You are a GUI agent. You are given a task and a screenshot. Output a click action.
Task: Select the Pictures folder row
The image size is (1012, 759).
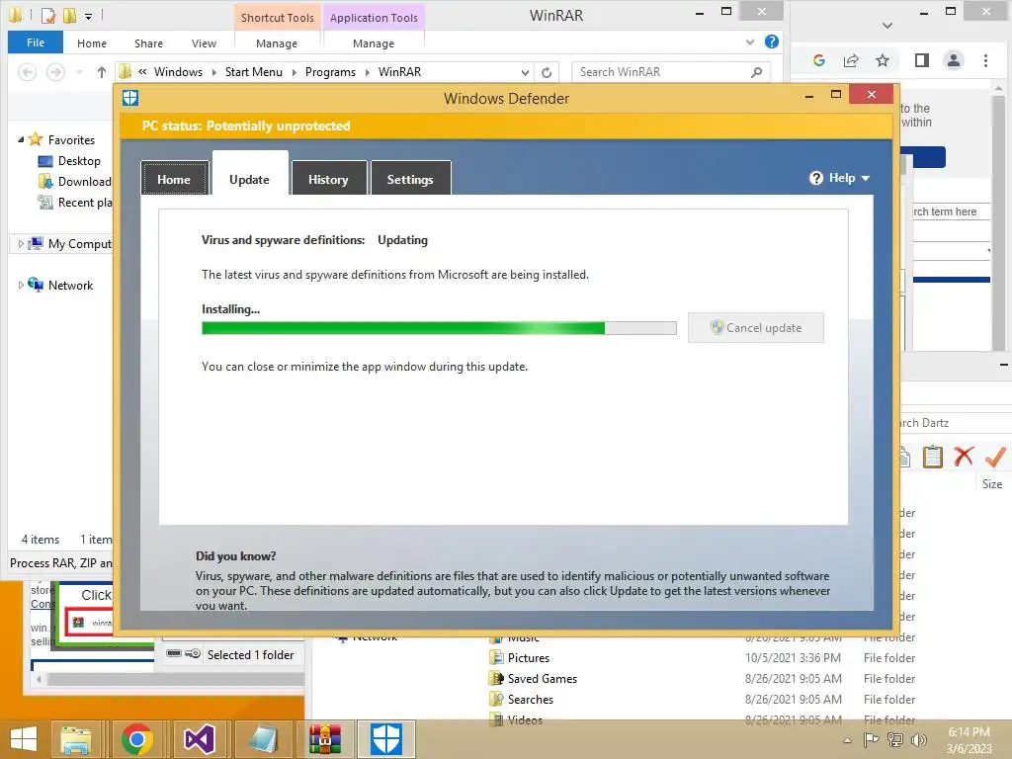703,657
